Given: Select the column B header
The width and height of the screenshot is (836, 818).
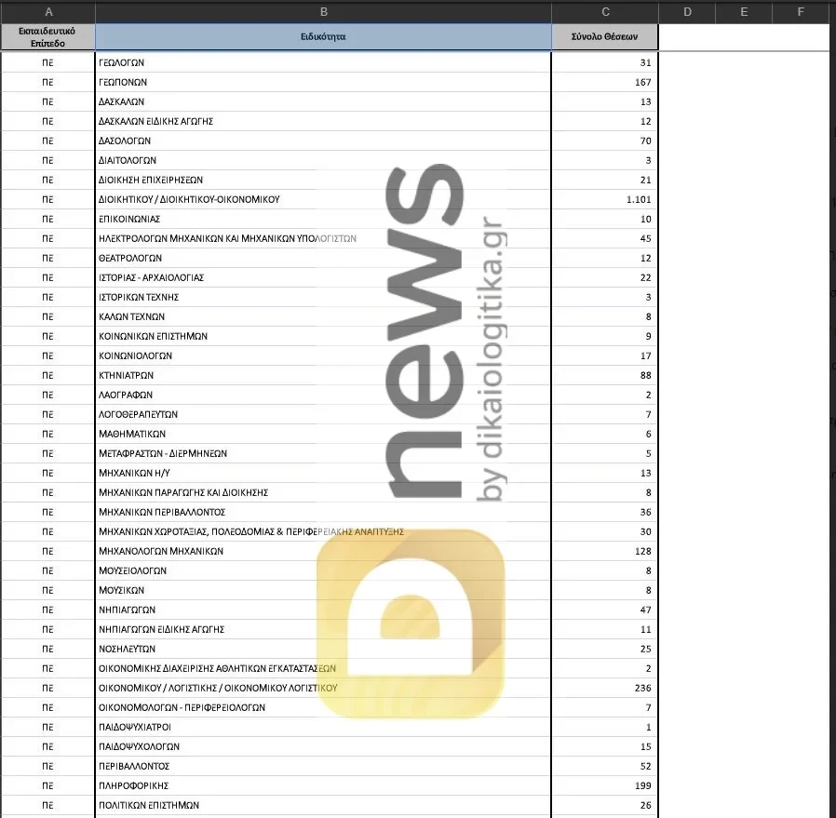Looking at the screenshot, I should [323, 12].
